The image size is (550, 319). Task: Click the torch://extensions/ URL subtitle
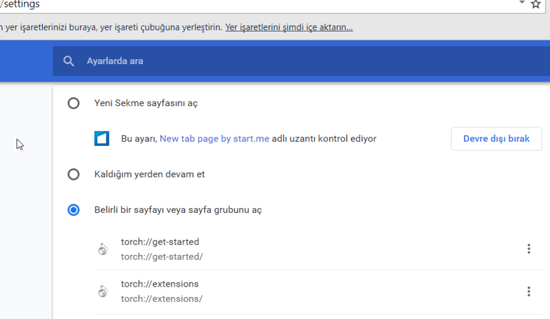(161, 299)
